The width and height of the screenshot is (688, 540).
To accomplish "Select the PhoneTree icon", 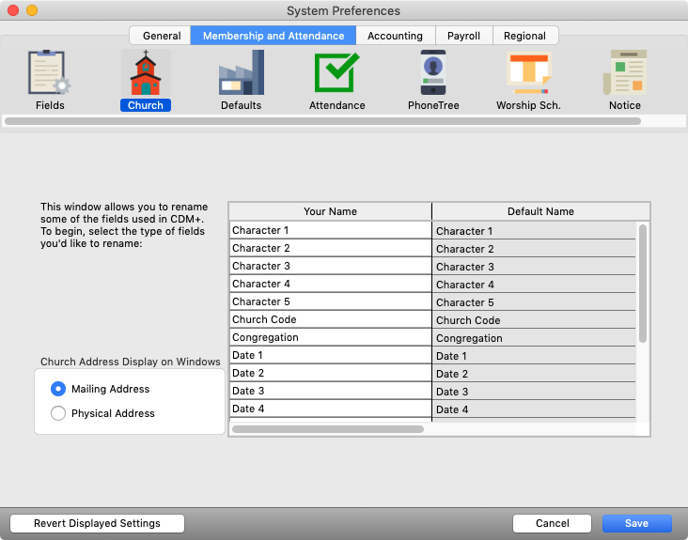I will click(433, 74).
